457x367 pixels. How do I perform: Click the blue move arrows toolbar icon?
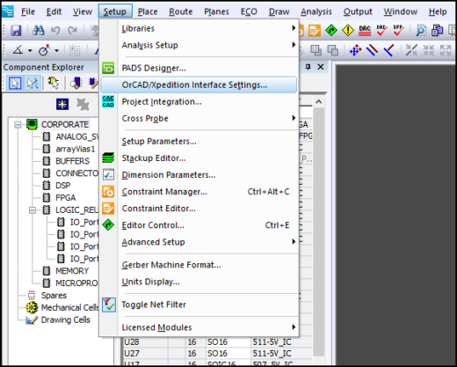tap(355, 50)
